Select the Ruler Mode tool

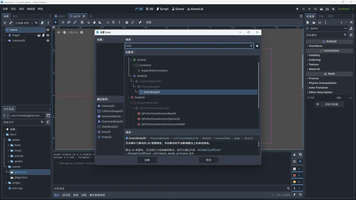coord(100,22)
